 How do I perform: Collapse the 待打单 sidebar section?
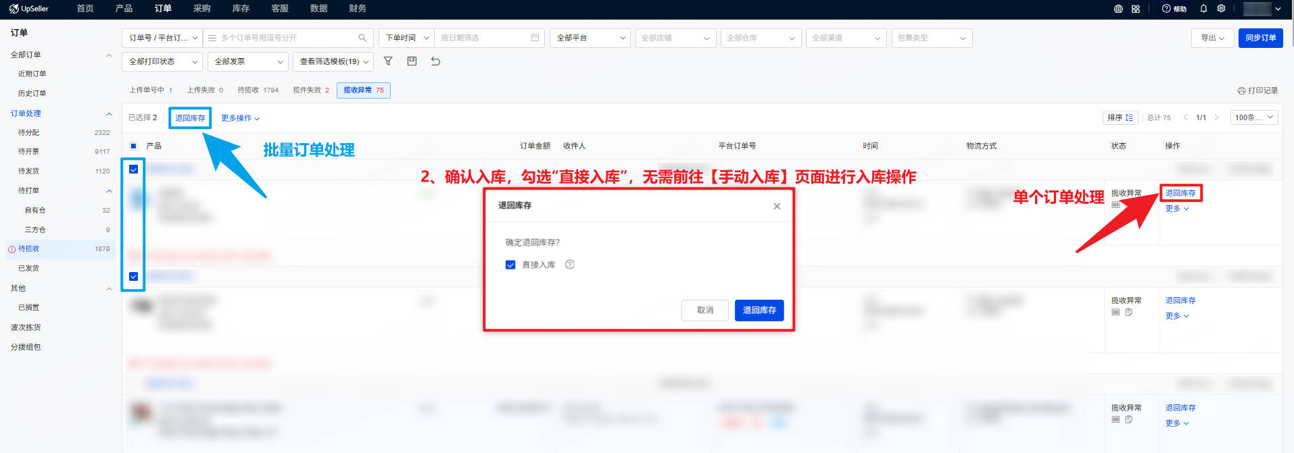click(109, 190)
